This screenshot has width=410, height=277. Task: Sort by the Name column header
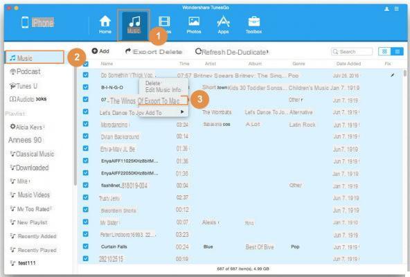(107, 64)
